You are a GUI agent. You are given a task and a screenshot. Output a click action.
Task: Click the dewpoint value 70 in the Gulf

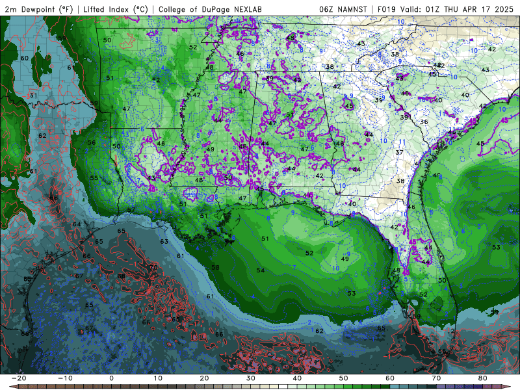pyautogui.click(x=153, y=267)
